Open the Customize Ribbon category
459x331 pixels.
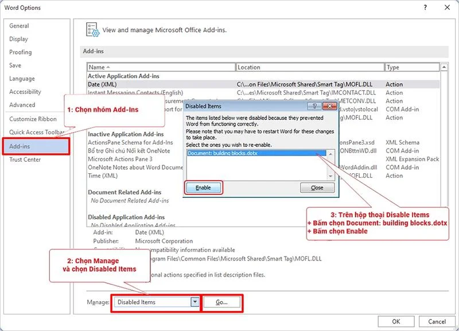pos(33,119)
